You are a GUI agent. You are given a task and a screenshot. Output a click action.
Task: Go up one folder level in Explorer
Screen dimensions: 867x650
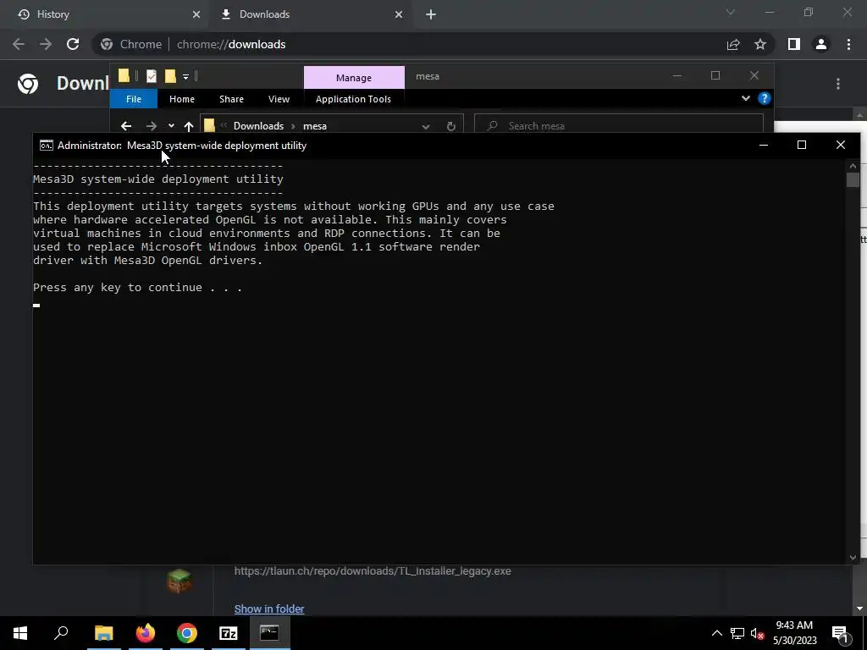[x=189, y=126]
